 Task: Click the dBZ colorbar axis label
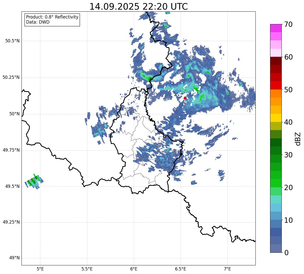point(298,138)
